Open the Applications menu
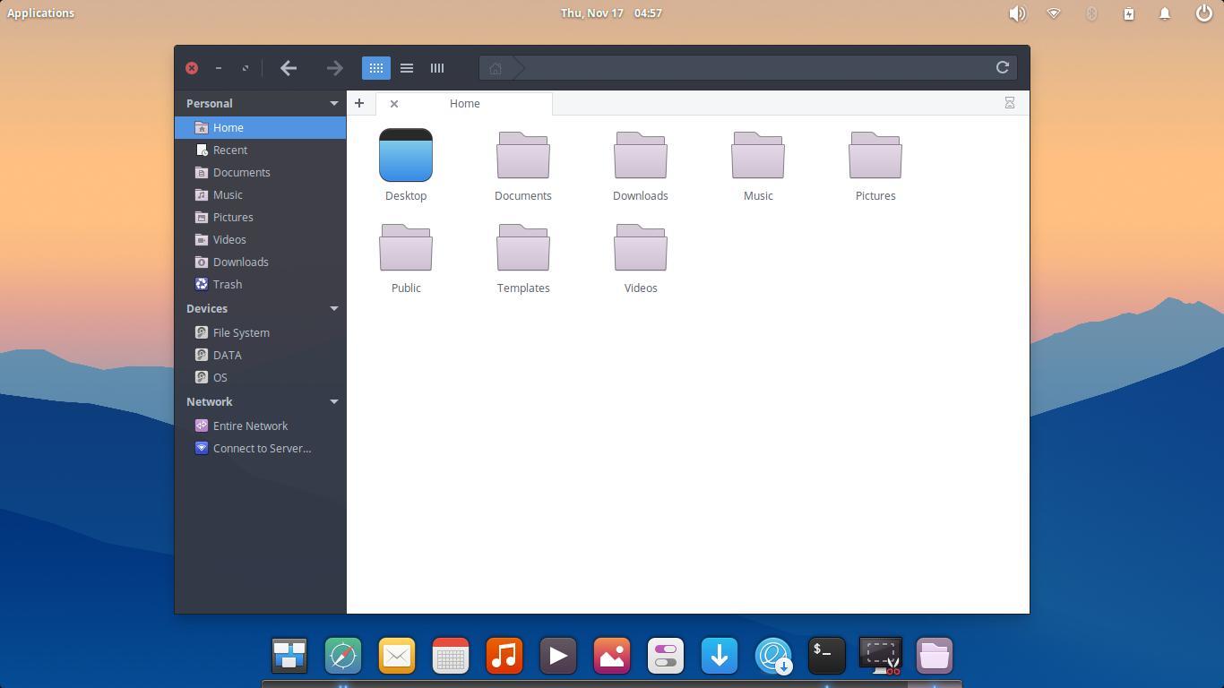Screen dimensions: 1224x688 pos(40,13)
